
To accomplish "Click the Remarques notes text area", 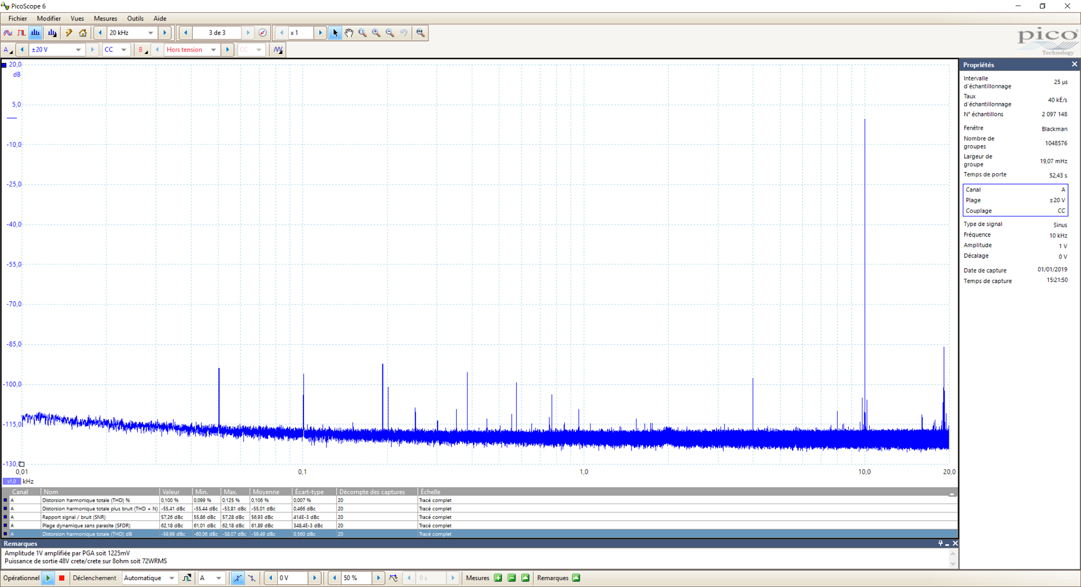I will point(476,558).
